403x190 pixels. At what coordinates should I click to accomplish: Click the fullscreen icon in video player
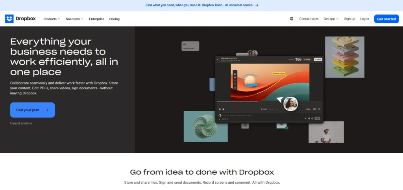click(319, 109)
